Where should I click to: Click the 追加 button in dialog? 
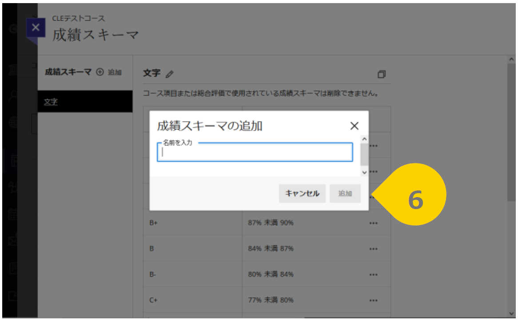click(x=345, y=193)
